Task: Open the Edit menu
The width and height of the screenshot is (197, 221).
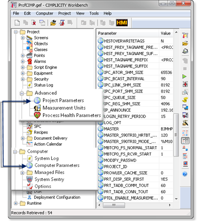Action: pos(27,13)
